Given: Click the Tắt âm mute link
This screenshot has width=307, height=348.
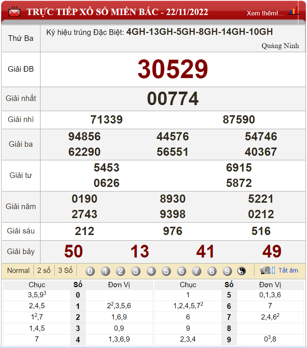Looking at the screenshot, I should 288,270.
